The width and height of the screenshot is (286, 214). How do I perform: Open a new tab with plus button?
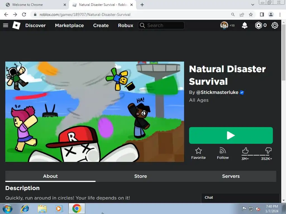coord(142,5)
